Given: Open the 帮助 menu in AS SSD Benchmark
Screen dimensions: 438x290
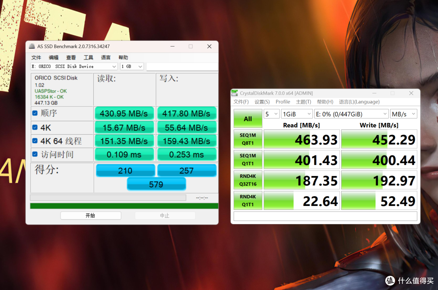Looking at the screenshot, I should (x=123, y=57).
